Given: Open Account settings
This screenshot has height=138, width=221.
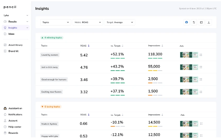Looking at the screenshot, I should (13, 121).
